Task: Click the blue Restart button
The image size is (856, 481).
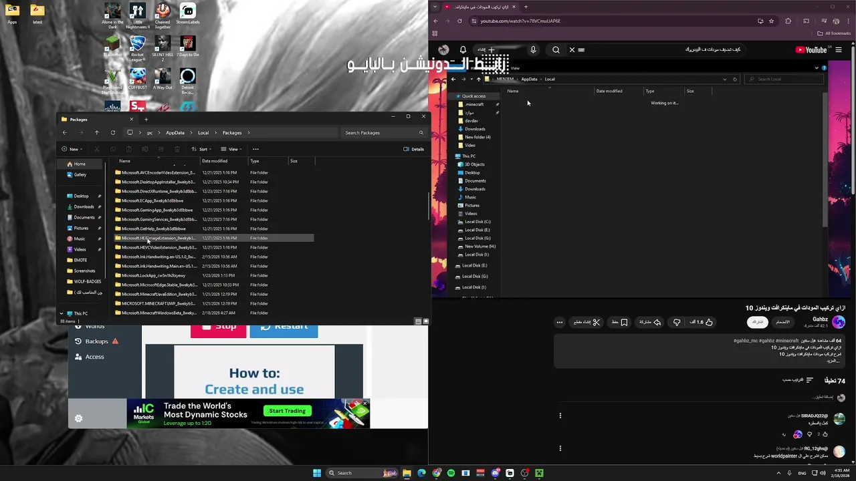Action: point(284,330)
